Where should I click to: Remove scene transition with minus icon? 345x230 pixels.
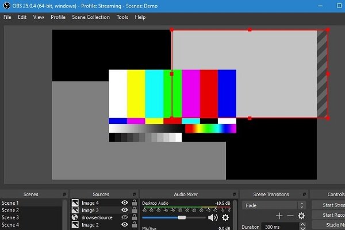(x=290, y=216)
